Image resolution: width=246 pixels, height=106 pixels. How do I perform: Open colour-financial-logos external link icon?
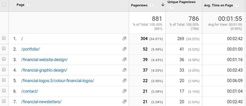pyautogui.click(x=124, y=81)
